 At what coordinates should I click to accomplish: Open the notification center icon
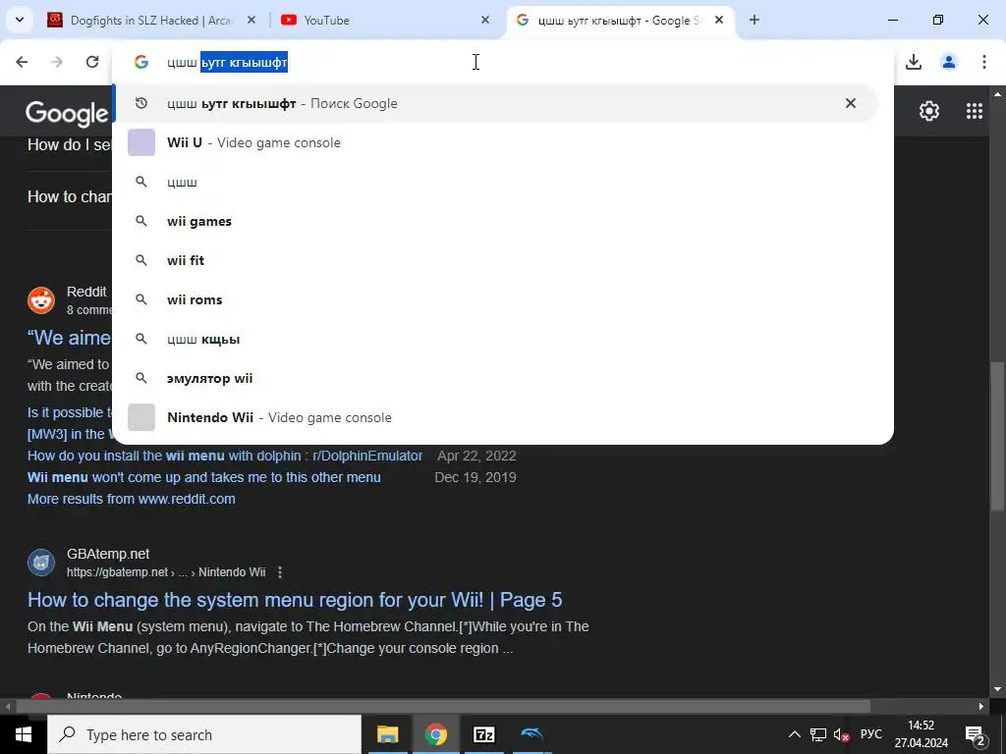(975, 734)
